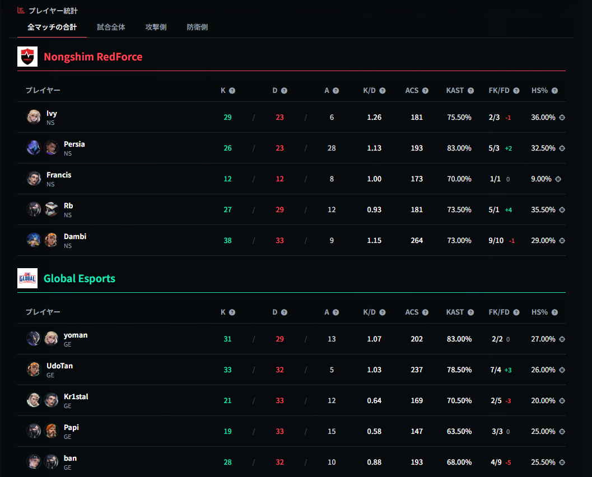Switch to the 攻撃側 tab
The height and width of the screenshot is (477, 592).
(156, 27)
